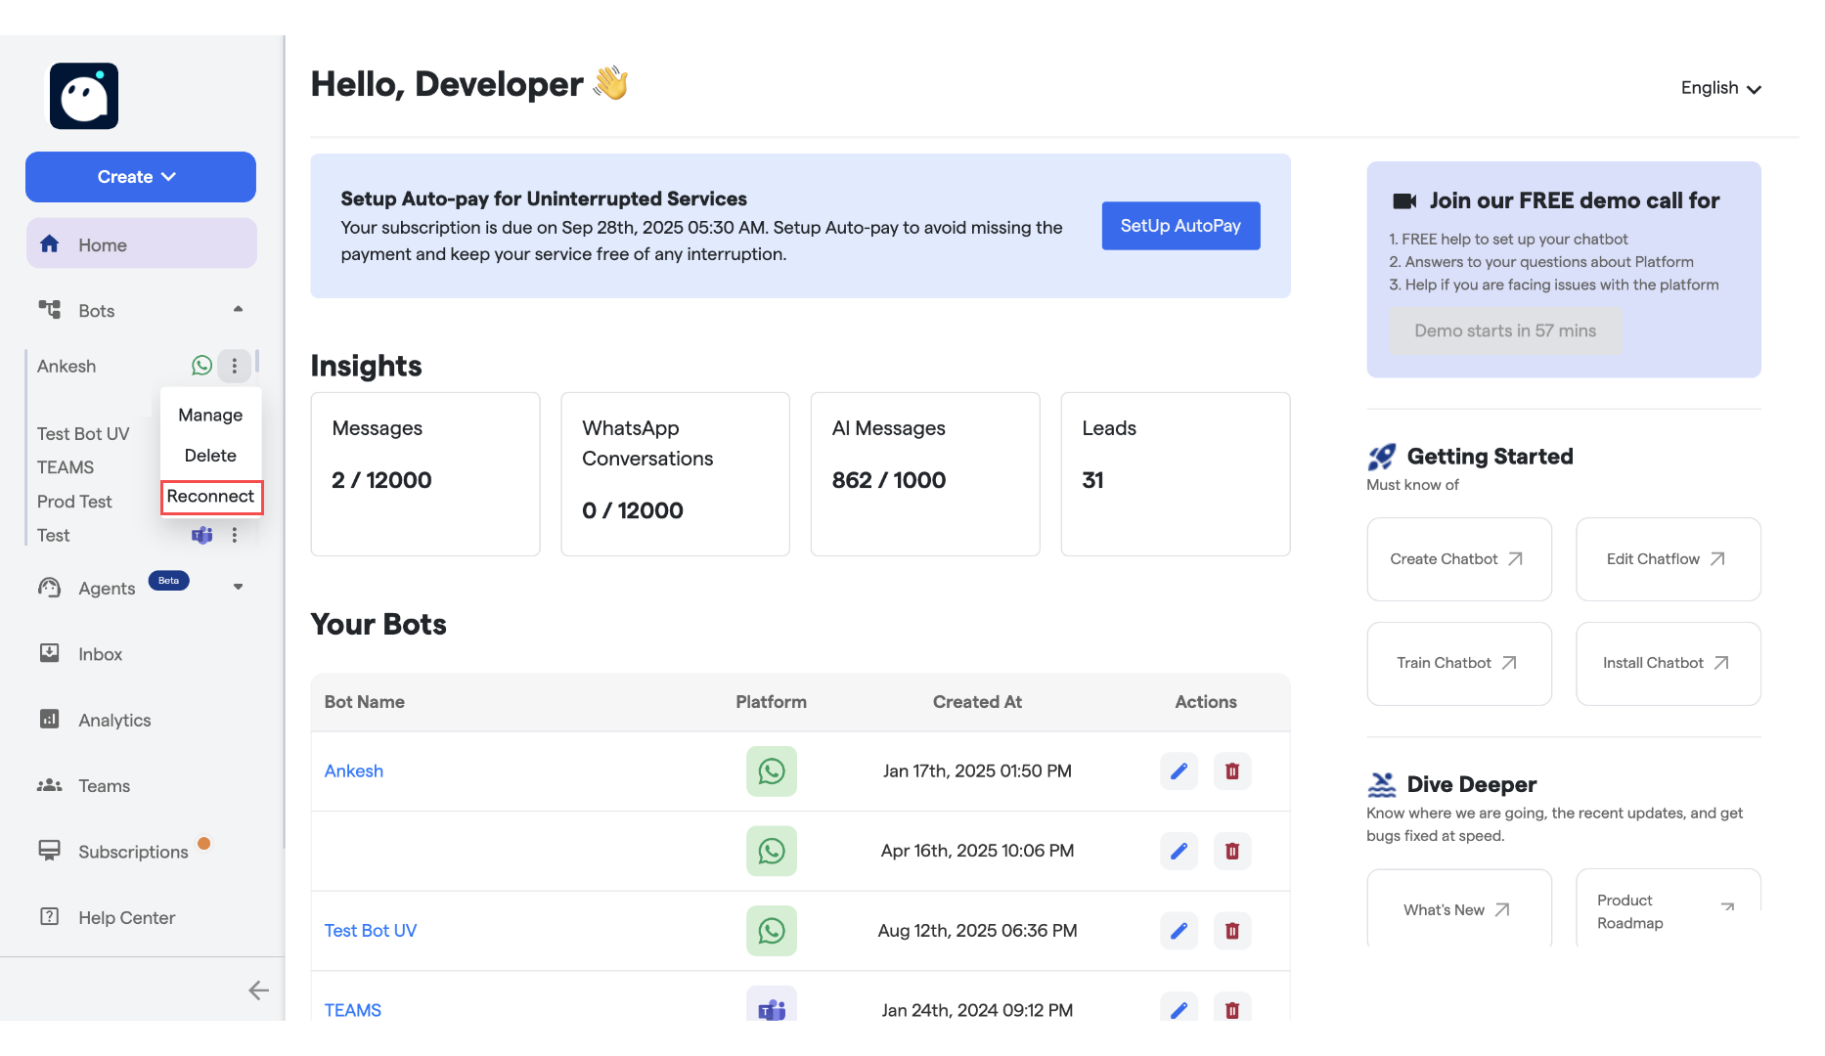
Task: Delete the Test Bot UV row via trash icon
Action: (x=1232, y=931)
